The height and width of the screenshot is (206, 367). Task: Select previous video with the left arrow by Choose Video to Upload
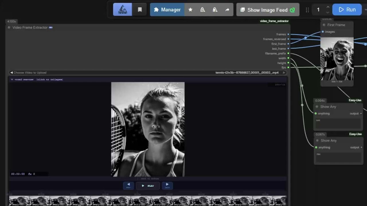pos(11,73)
